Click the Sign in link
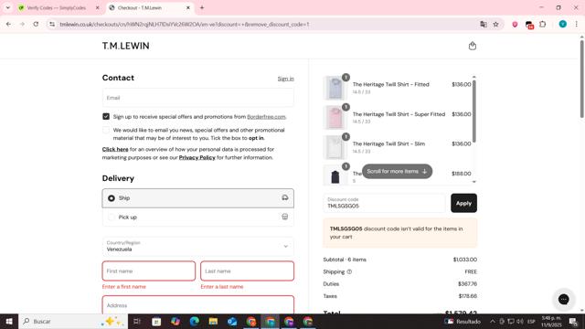This screenshot has height=329, width=585. (x=285, y=79)
